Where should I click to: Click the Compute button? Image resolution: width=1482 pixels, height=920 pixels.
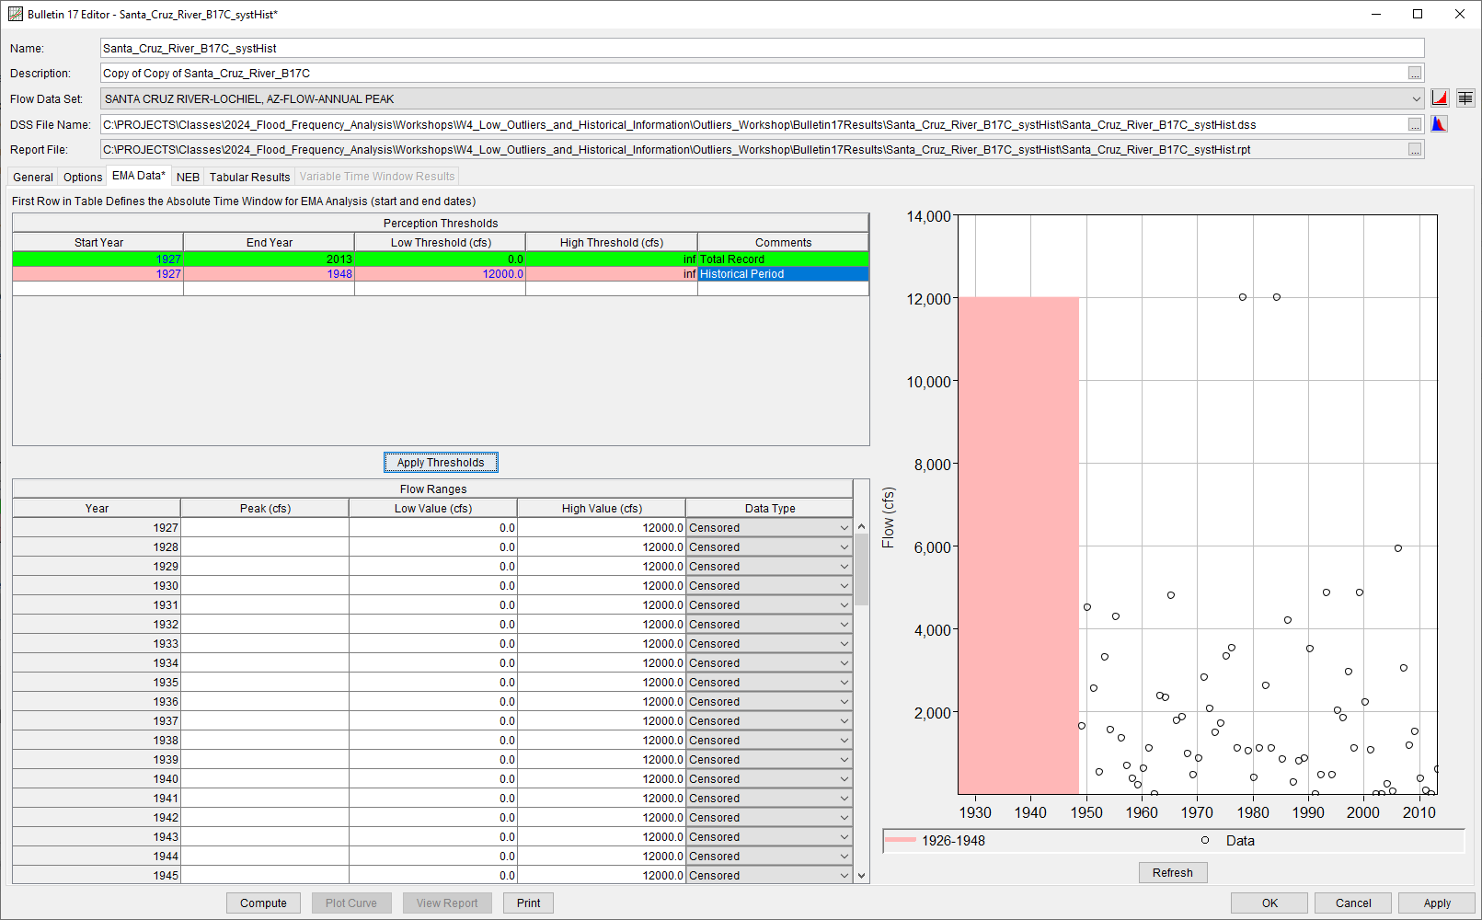[x=263, y=903]
